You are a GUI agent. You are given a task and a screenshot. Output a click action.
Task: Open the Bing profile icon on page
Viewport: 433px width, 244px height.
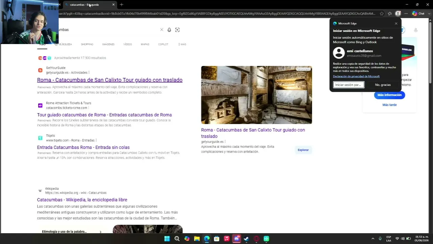pyautogui.click(x=416, y=30)
